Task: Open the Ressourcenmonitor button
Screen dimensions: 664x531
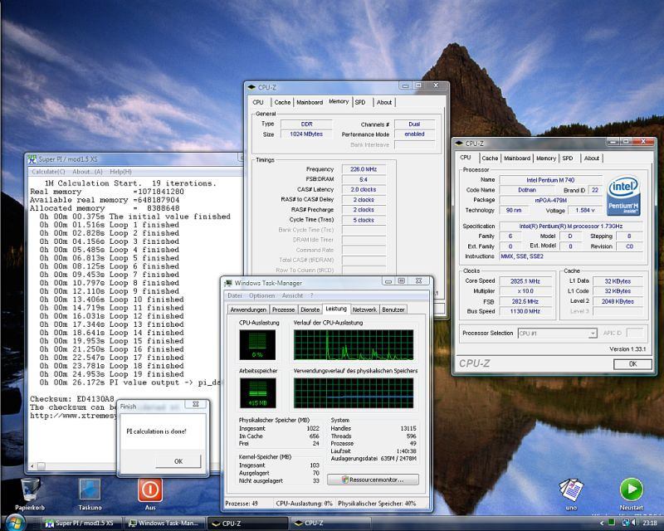Action: point(373,480)
